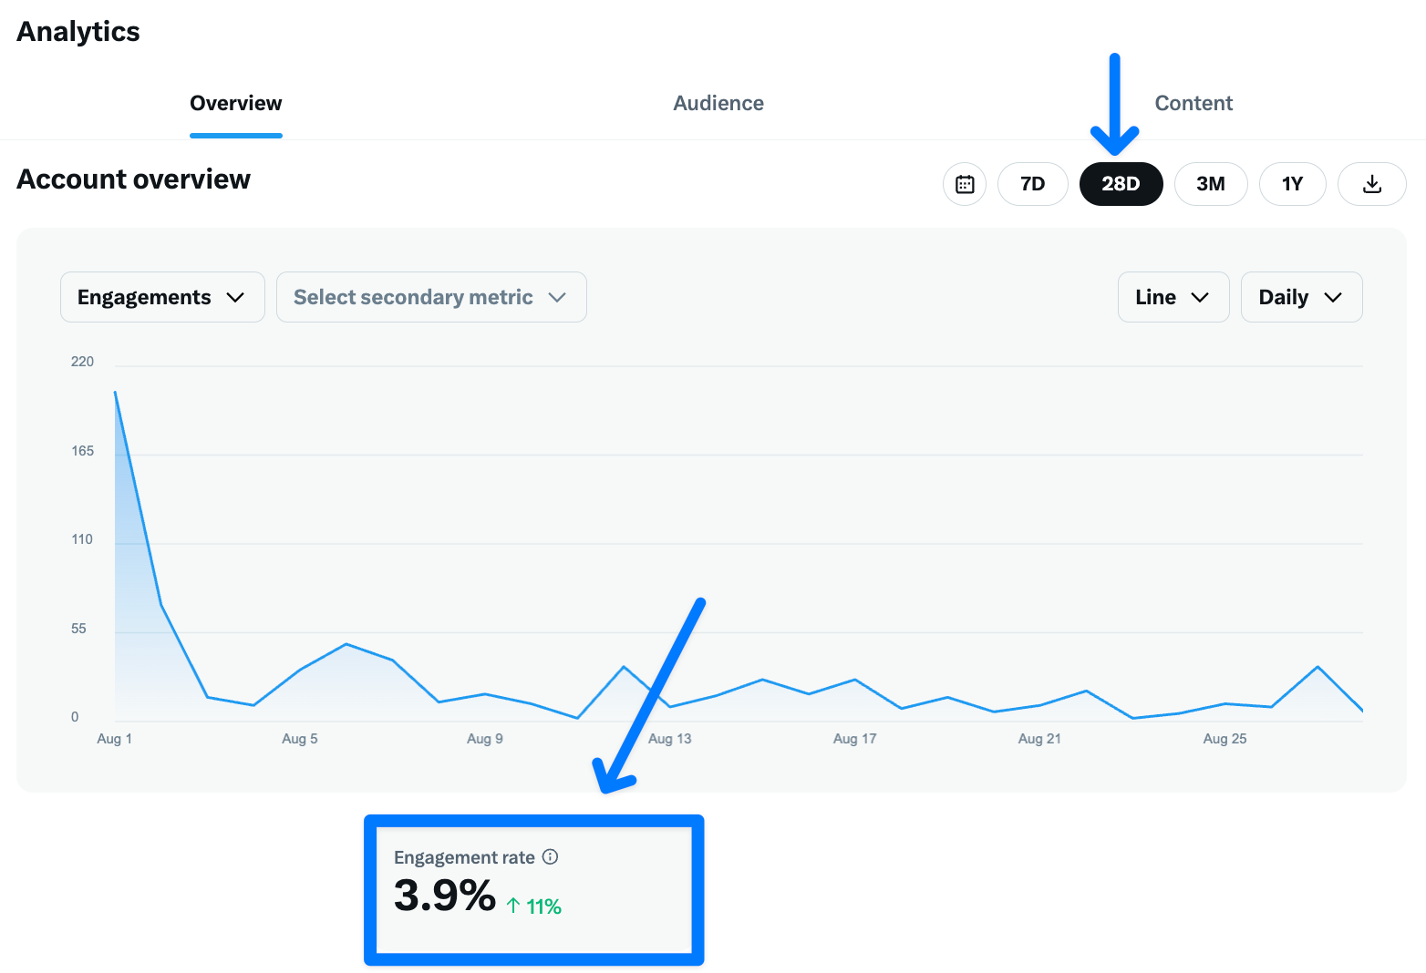Open the calendar date picker icon
The width and height of the screenshot is (1426, 973).
(964, 184)
